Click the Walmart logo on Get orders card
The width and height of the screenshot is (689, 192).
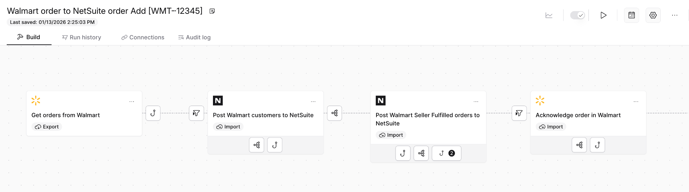click(36, 101)
